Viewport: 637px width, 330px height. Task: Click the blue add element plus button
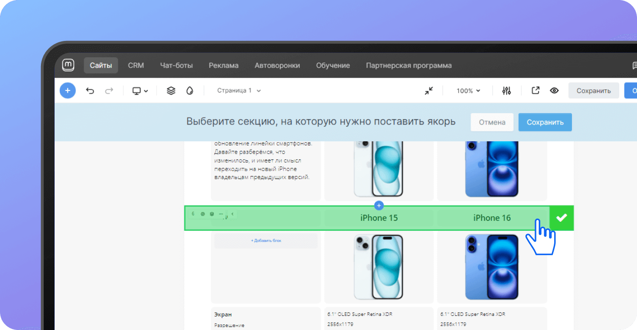[x=68, y=90]
